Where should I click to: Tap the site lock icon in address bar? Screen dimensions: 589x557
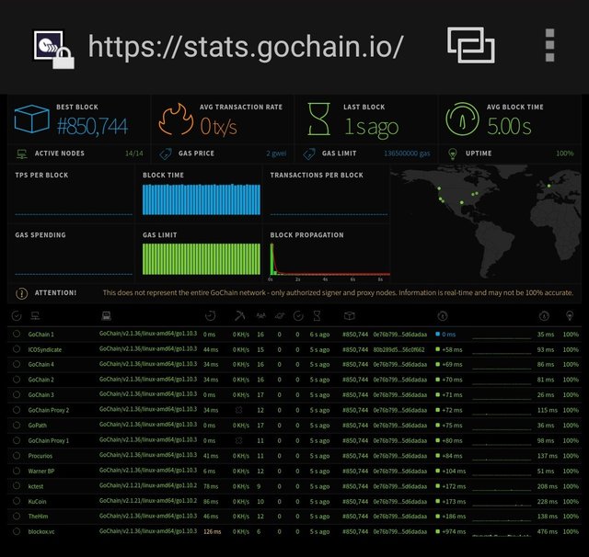pyautogui.click(x=64, y=58)
